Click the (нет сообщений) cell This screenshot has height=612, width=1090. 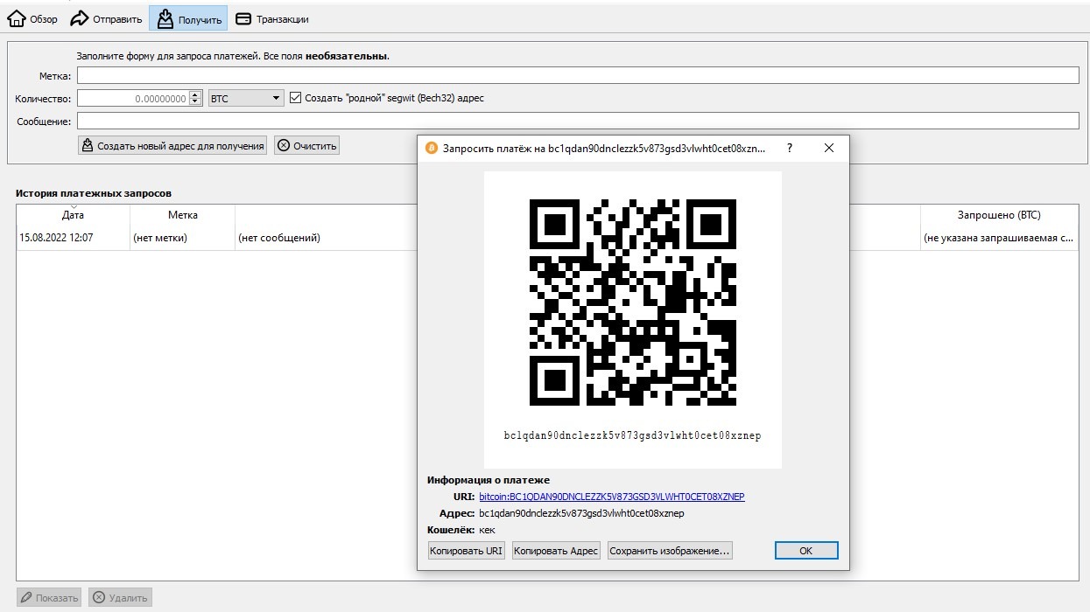pyautogui.click(x=279, y=238)
